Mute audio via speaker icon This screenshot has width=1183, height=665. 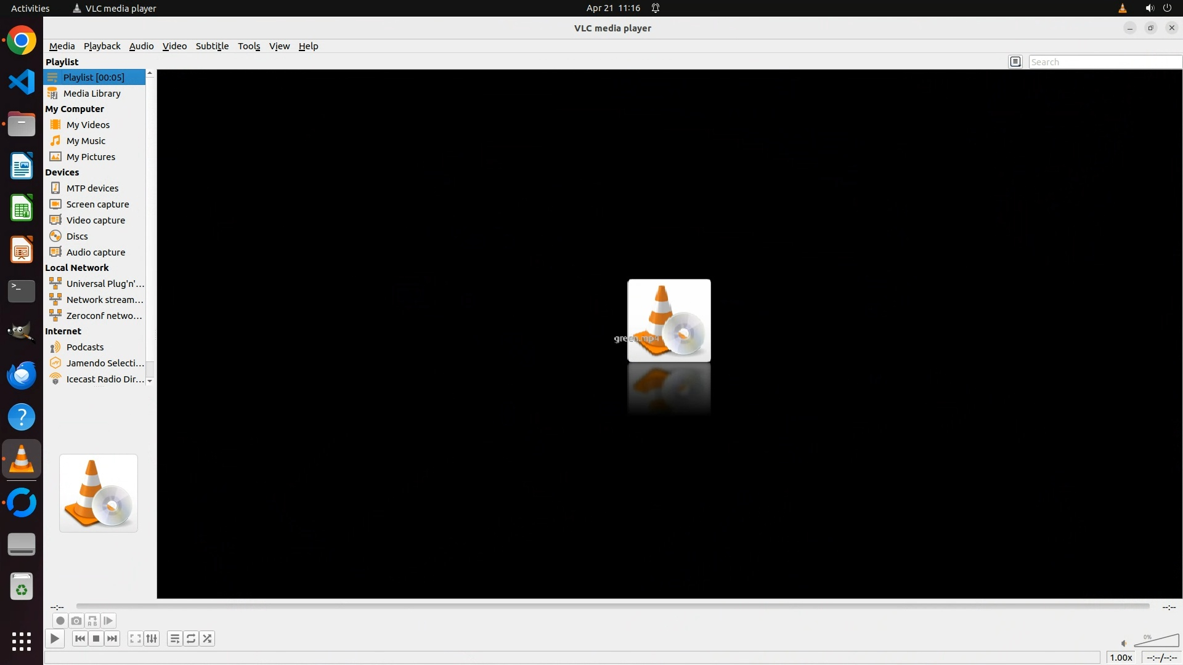[x=1124, y=643]
